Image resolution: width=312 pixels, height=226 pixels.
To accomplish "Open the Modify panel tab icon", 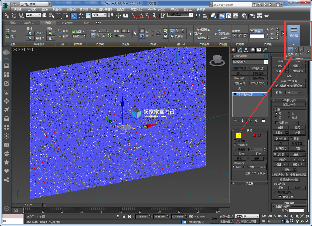I will tap(240, 50).
